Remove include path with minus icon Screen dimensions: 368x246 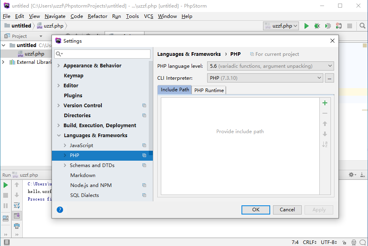pyautogui.click(x=325, y=113)
